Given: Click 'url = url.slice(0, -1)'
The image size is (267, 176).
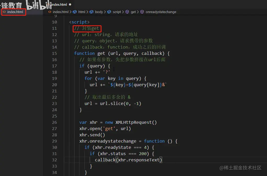Looking at the screenshot, I should pyautogui.click(x=113, y=104).
